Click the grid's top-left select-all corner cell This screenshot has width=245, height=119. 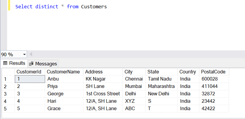[8, 72]
